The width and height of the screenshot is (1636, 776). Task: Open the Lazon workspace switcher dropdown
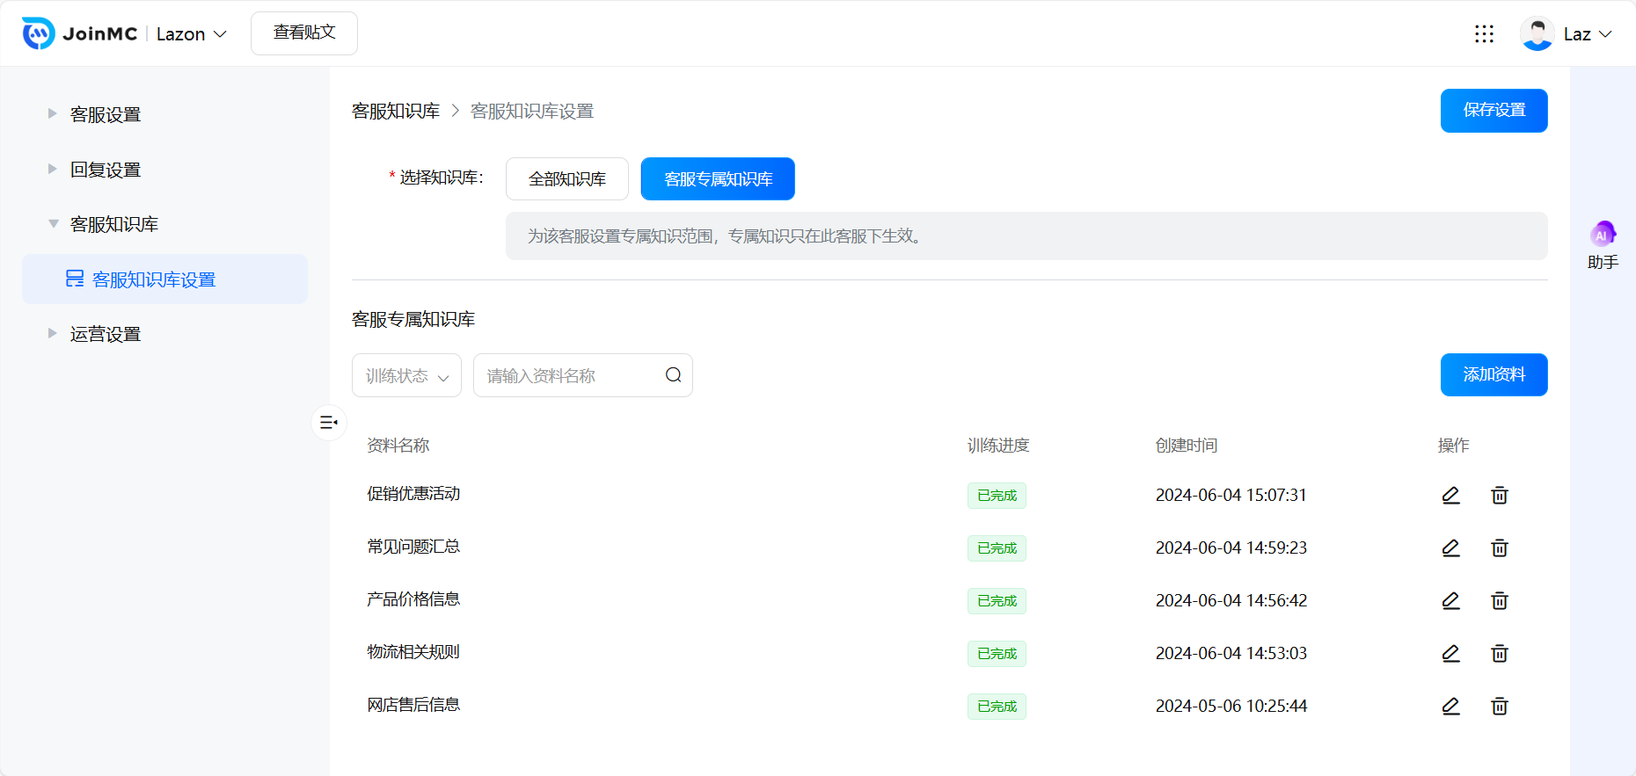[191, 34]
